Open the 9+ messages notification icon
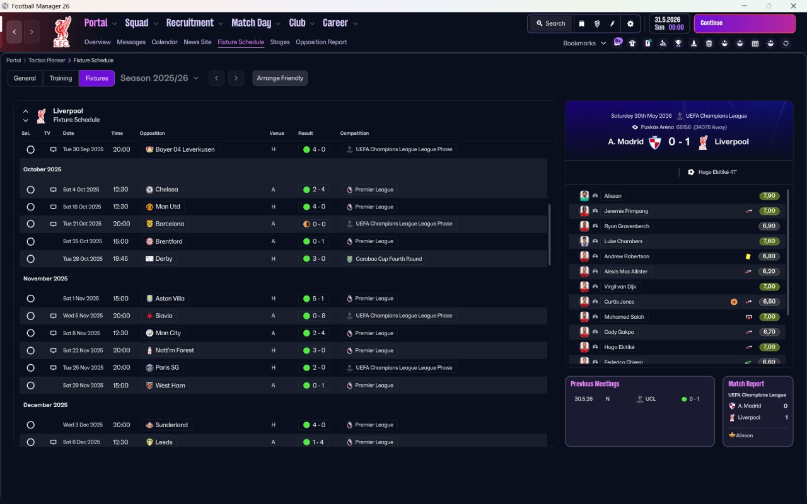The height and width of the screenshot is (504, 807). pos(618,43)
